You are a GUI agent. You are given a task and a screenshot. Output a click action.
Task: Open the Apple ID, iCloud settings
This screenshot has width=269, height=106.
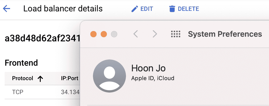153,78
